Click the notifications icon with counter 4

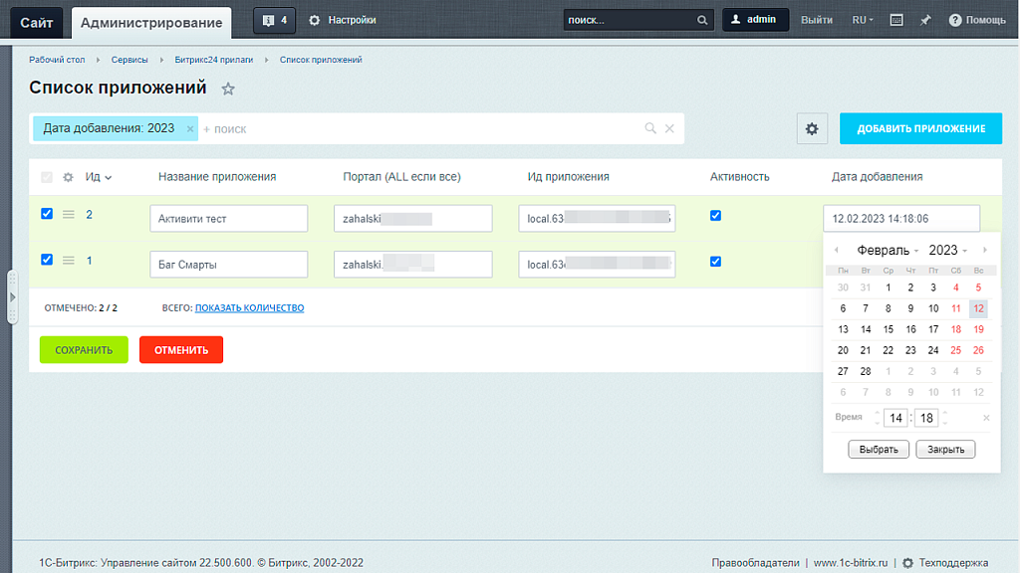coord(274,20)
